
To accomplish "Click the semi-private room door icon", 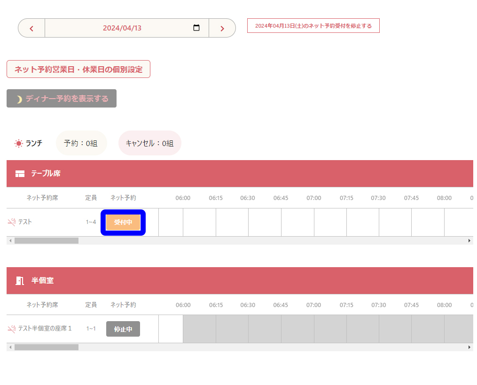I will [x=20, y=281].
